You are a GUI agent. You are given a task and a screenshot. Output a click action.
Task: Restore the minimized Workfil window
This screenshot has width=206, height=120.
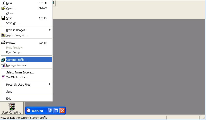(x=50, y=110)
